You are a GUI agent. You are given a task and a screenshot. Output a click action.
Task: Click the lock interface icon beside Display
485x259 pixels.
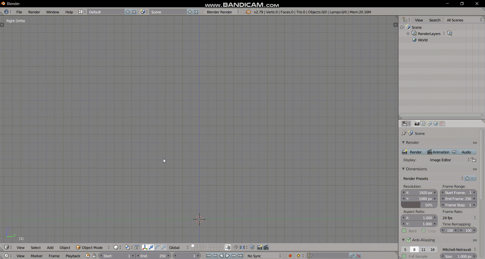[x=474, y=160]
